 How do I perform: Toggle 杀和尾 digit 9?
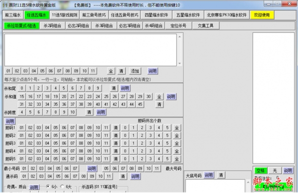click(98, 88)
